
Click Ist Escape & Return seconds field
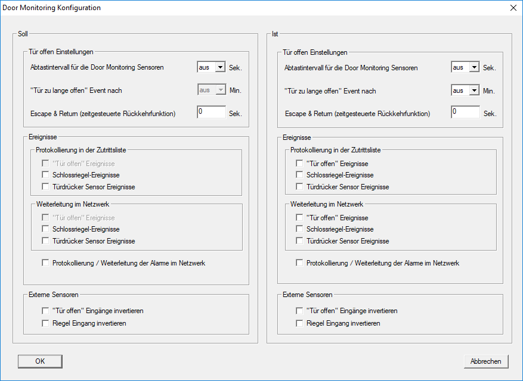tap(465, 113)
